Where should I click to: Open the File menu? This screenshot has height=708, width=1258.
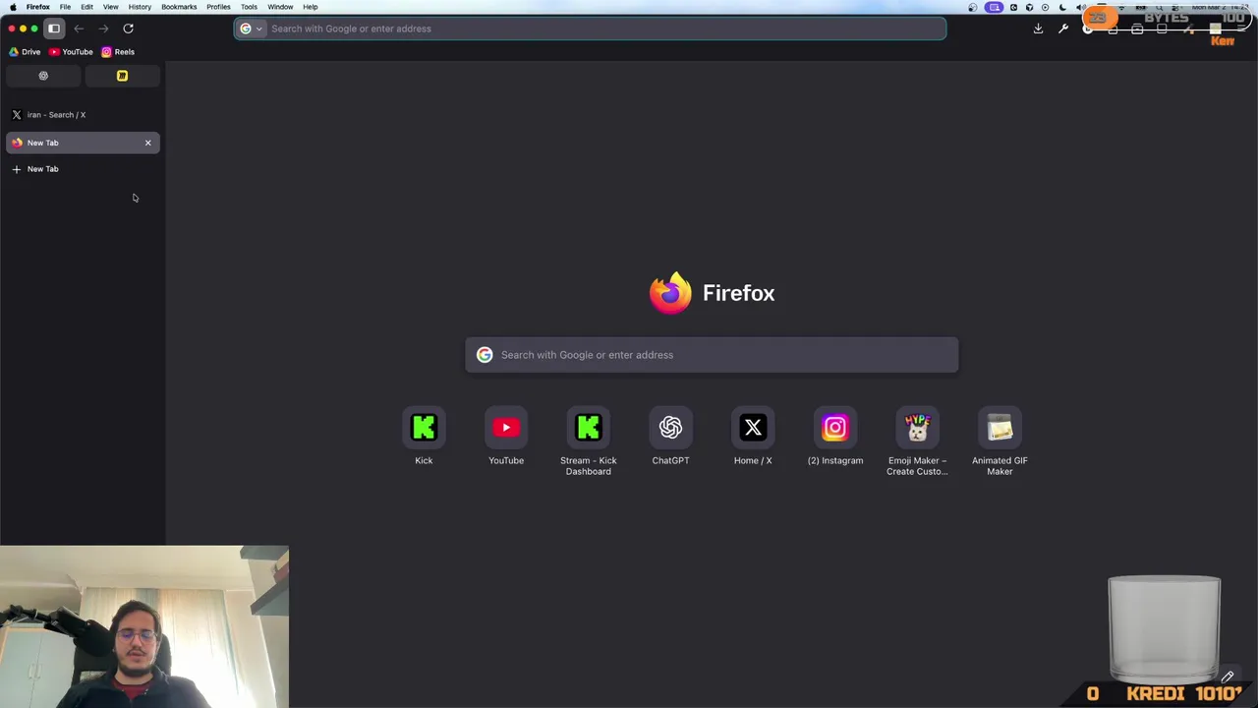point(65,7)
